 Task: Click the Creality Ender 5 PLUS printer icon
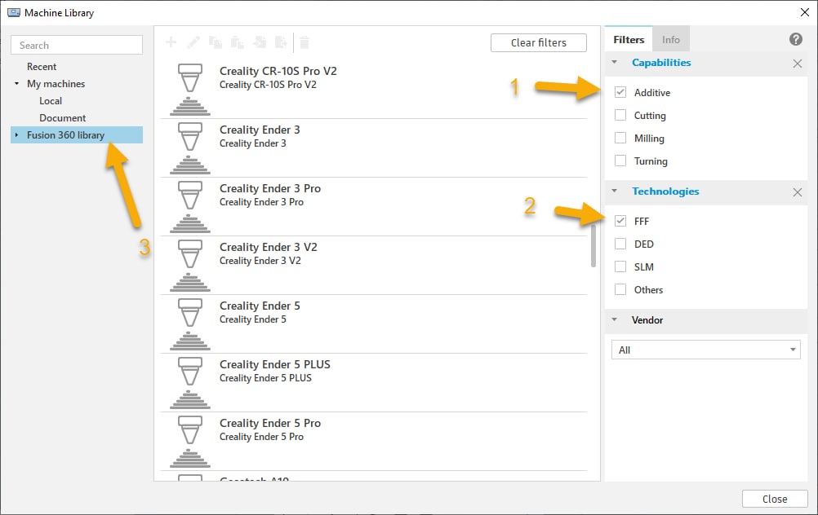coord(190,383)
